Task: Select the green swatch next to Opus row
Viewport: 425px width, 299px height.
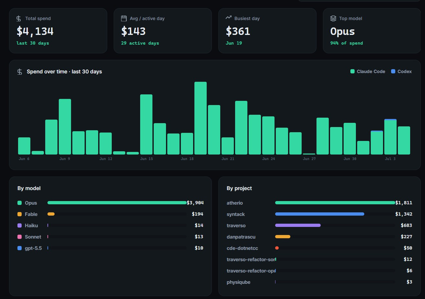Action: tap(19, 203)
